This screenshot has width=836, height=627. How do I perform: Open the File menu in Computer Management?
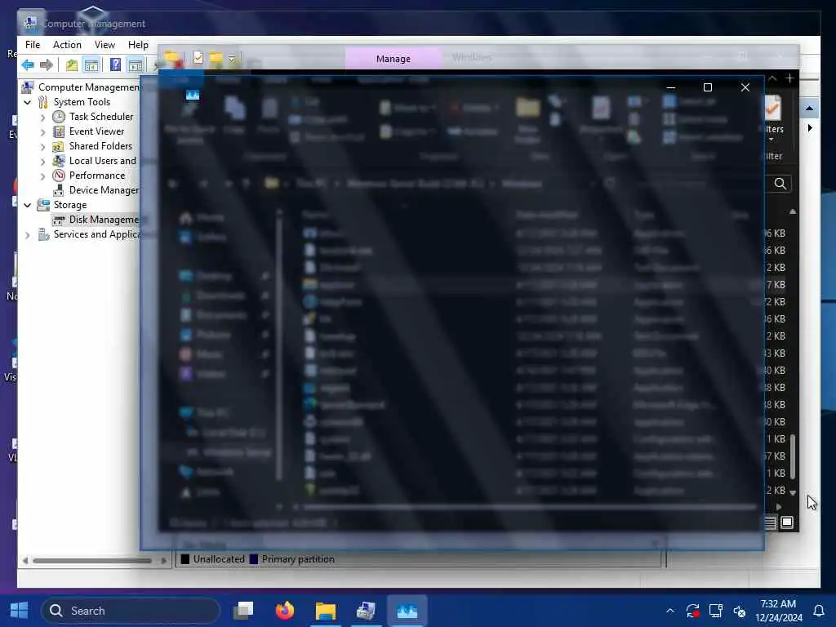33,45
